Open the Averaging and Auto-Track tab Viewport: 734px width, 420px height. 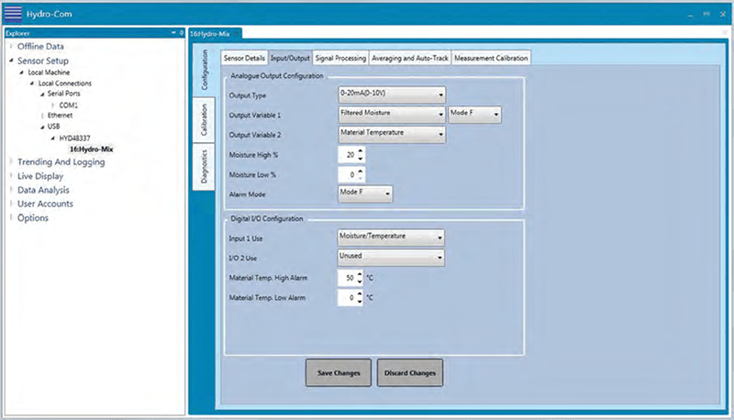coord(409,58)
